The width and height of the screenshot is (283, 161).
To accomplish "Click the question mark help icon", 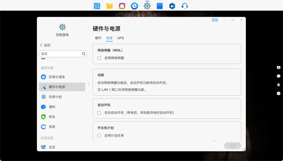I will tap(279, 93).
